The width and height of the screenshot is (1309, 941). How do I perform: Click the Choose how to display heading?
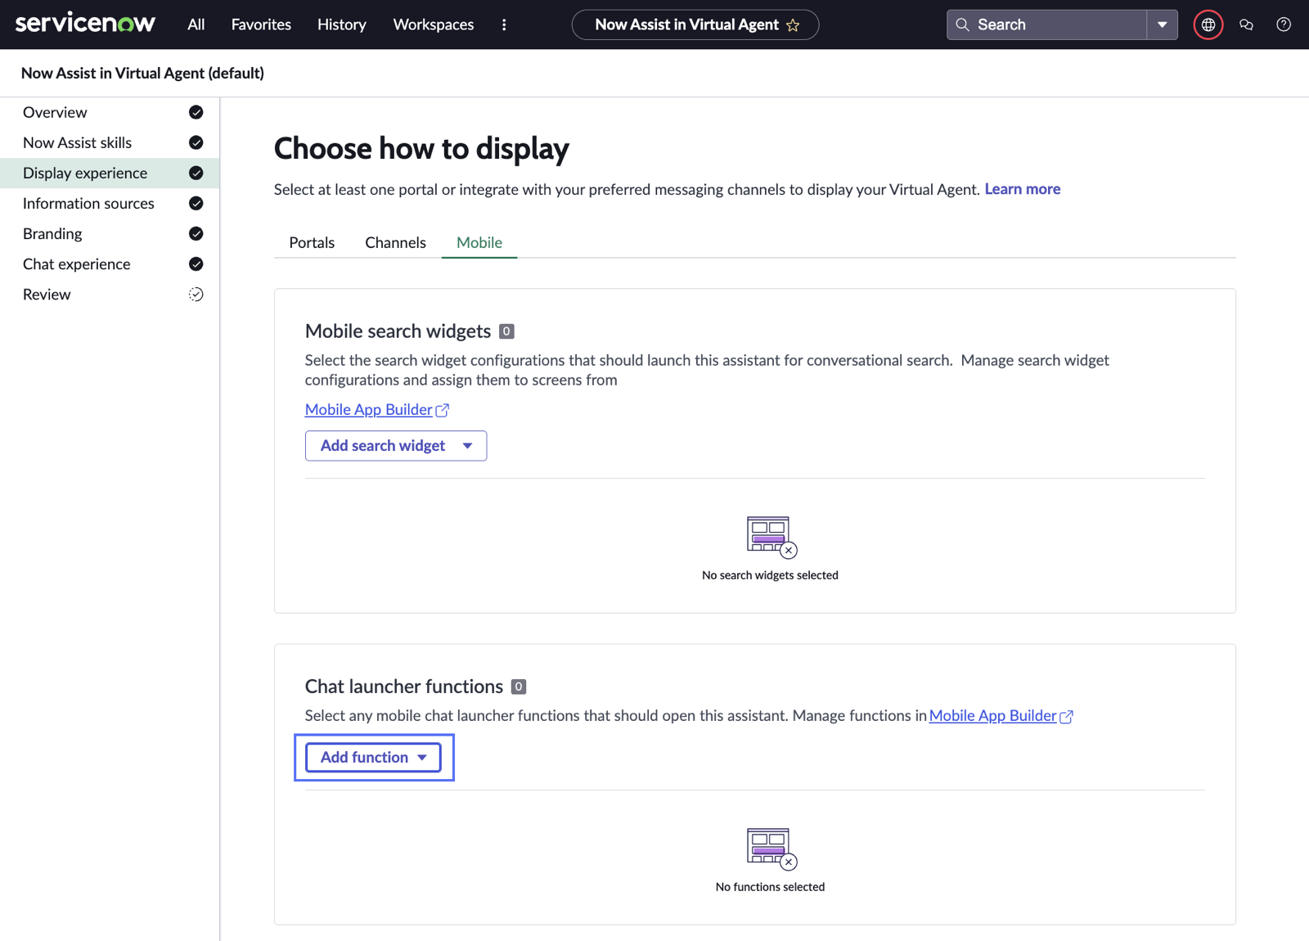(421, 148)
